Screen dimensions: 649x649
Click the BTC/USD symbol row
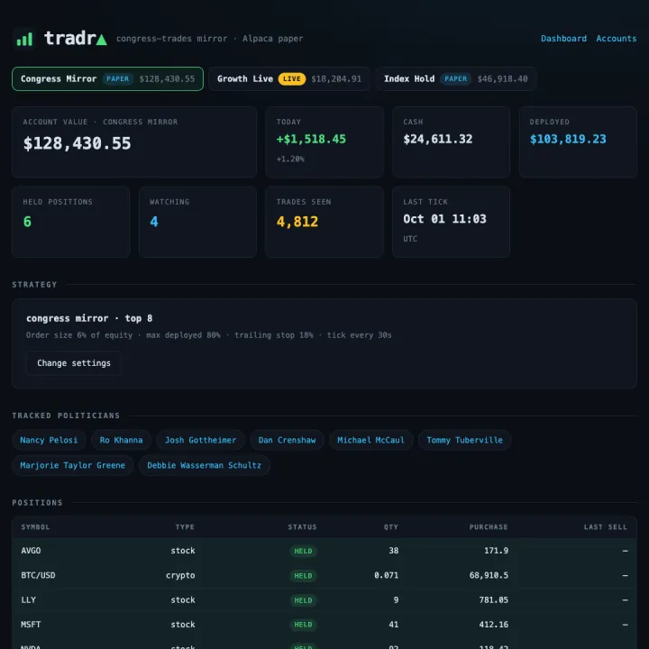(324, 575)
